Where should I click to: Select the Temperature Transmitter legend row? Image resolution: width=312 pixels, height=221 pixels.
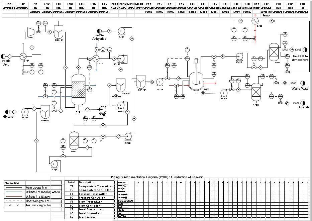90,186
